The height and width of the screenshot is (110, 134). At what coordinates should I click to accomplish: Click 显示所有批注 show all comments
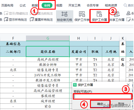coord(15,20)
